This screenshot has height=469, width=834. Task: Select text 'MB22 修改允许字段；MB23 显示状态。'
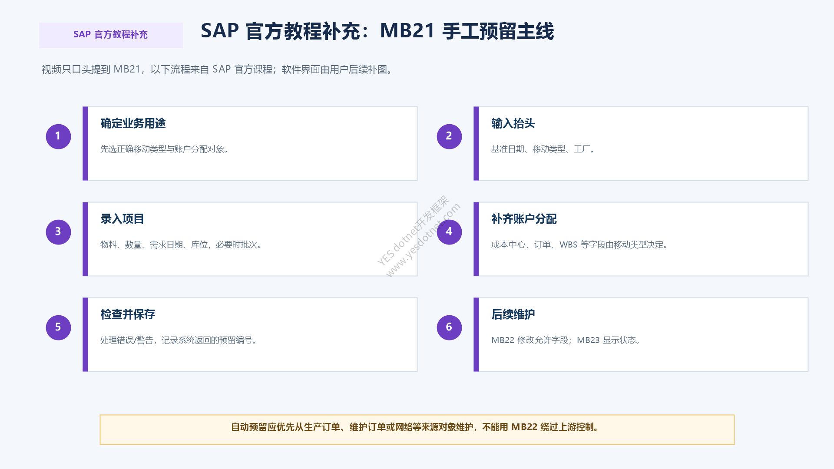tap(566, 340)
